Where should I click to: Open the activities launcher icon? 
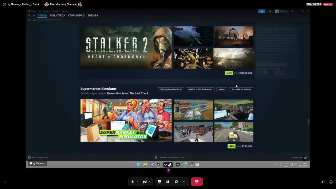[x=168, y=182]
